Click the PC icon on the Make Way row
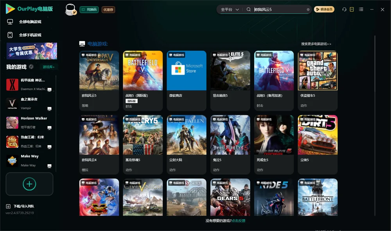Viewport: 391px width, 231px height. (x=49, y=166)
